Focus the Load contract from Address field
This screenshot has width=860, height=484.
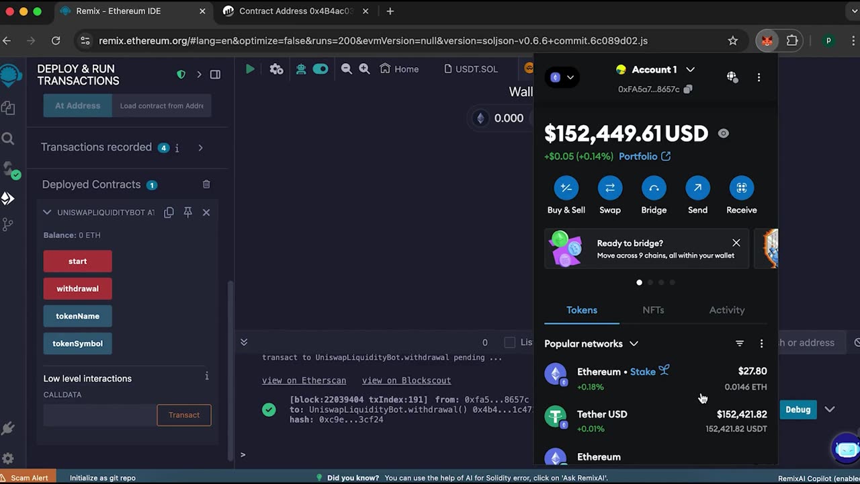click(161, 106)
